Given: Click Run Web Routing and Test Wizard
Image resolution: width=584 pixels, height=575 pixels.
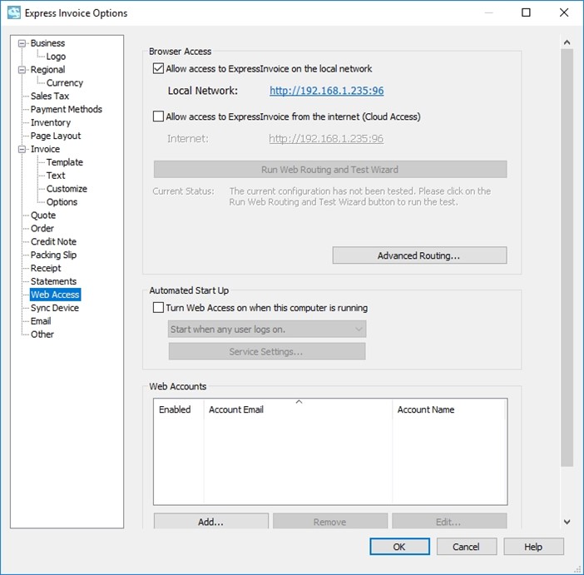Looking at the screenshot, I should (x=330, y=170).
